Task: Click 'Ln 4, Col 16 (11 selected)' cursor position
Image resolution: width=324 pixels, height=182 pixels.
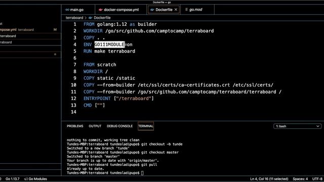Action: tap(269, 179)
